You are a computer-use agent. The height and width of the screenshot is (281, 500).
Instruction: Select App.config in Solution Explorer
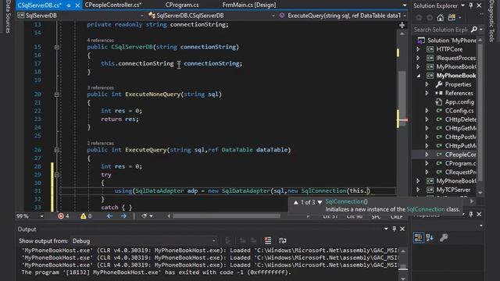click(x=459, y=102)
